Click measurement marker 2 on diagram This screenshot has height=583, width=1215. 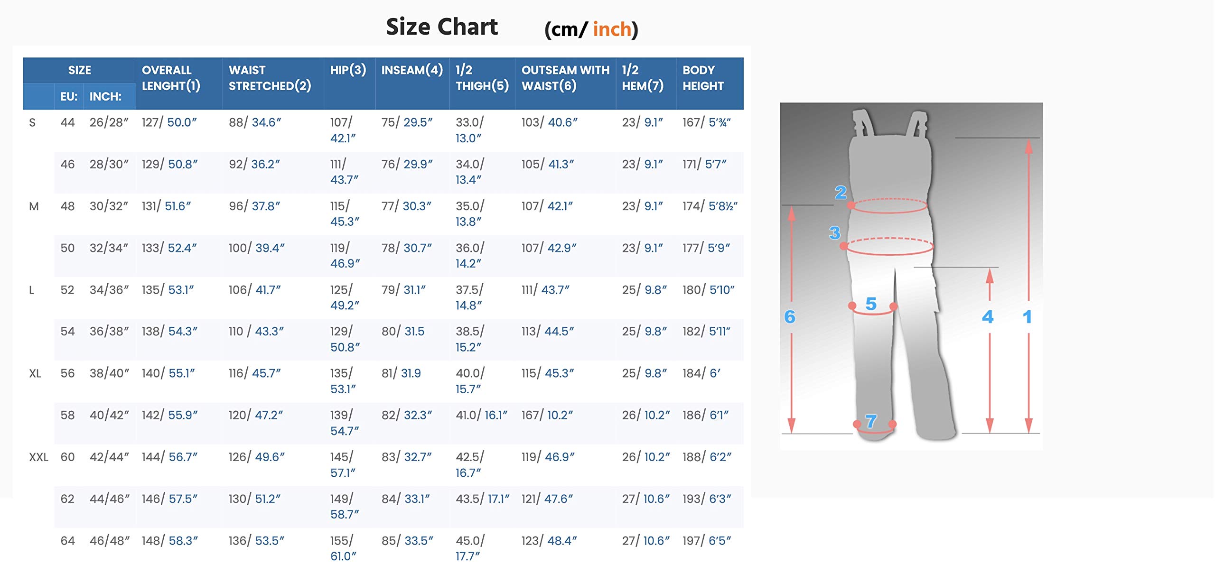point(841,193)
